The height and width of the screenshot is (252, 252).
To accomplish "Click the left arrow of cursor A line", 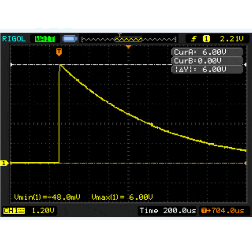I will point(12,65).
